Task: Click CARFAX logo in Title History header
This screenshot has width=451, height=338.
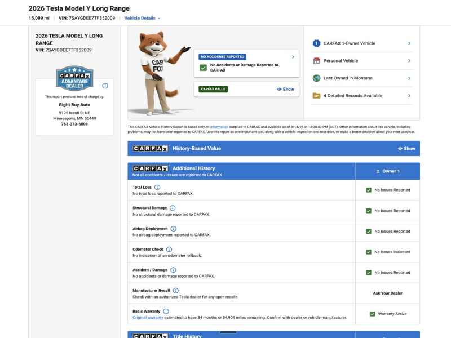Action: (x=151, y=336)
